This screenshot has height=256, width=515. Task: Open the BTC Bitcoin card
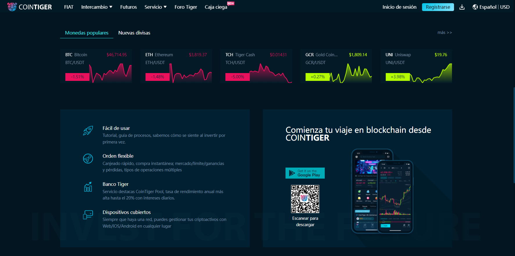(x=96, y=66)
